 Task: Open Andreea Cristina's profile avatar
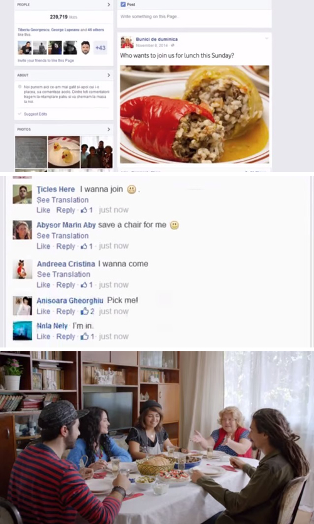pyautogui.click(x=23, y=269)
